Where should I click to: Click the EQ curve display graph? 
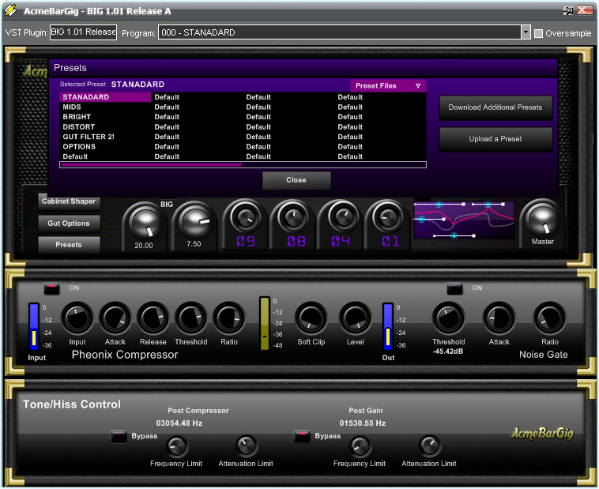coord(464,220)
